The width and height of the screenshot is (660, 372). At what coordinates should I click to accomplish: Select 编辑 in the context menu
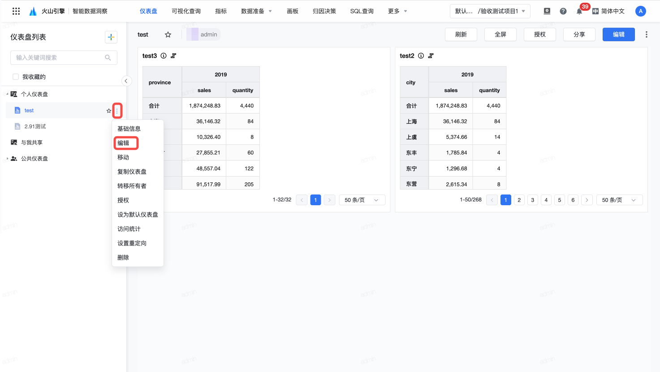pyautogui.click(x=124, y=143)
